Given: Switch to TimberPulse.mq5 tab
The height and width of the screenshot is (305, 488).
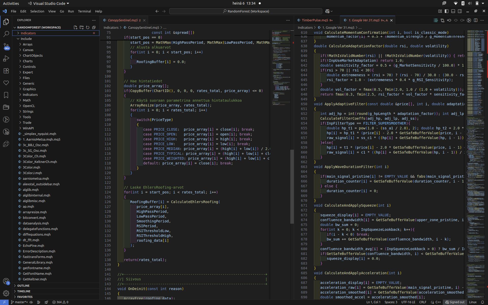Looking at the screenshot, I should pyautogui.click(x=315, y=20).
